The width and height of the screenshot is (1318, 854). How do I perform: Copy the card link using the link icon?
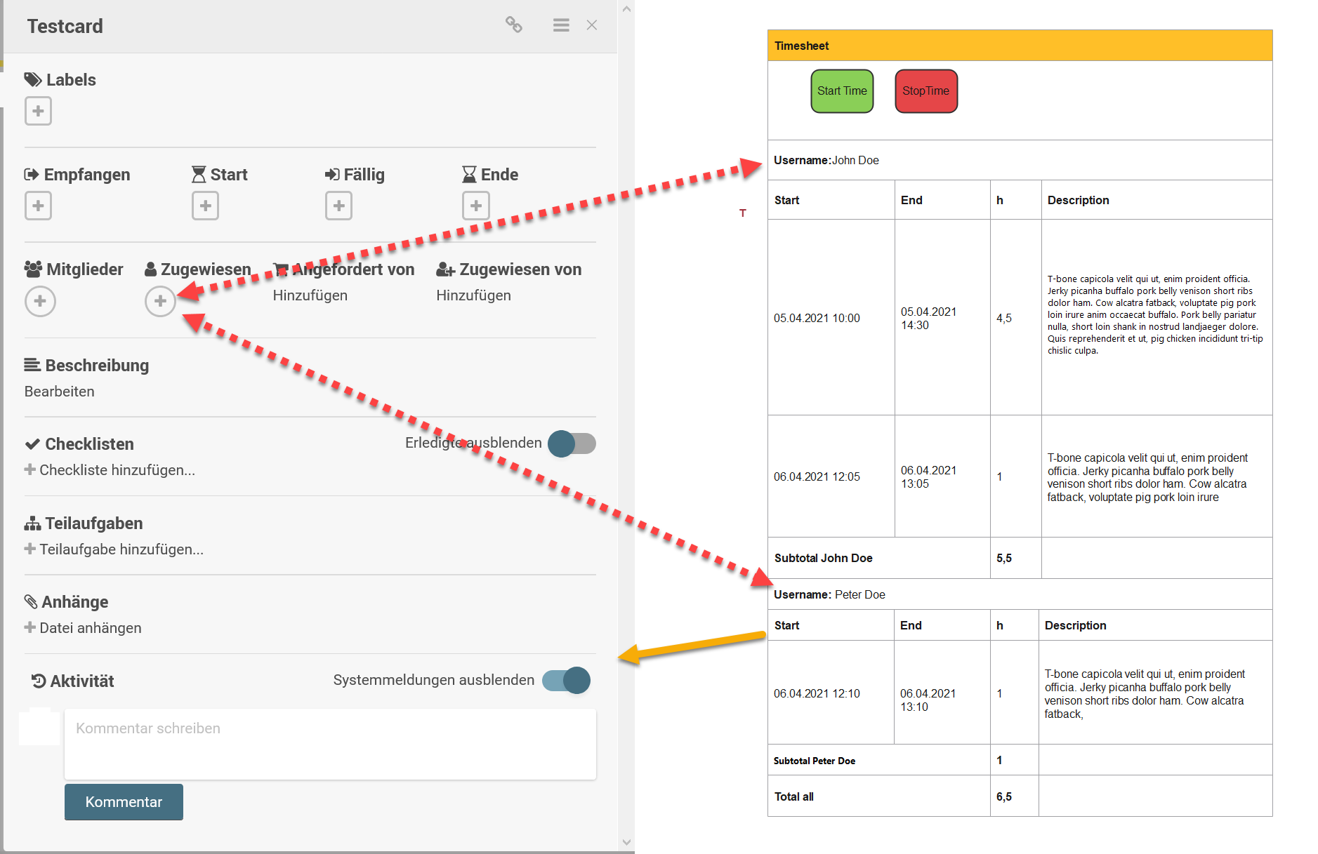513,25
